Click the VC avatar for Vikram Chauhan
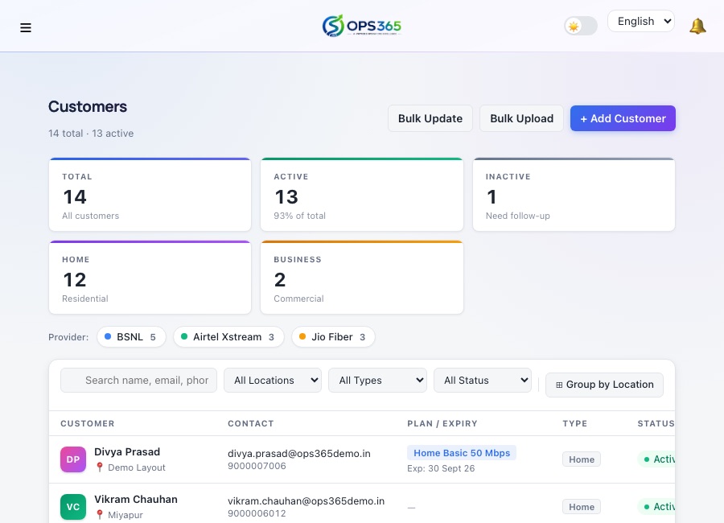The height and width of the screenshot is (523, 724). click(x=73, y=507)
